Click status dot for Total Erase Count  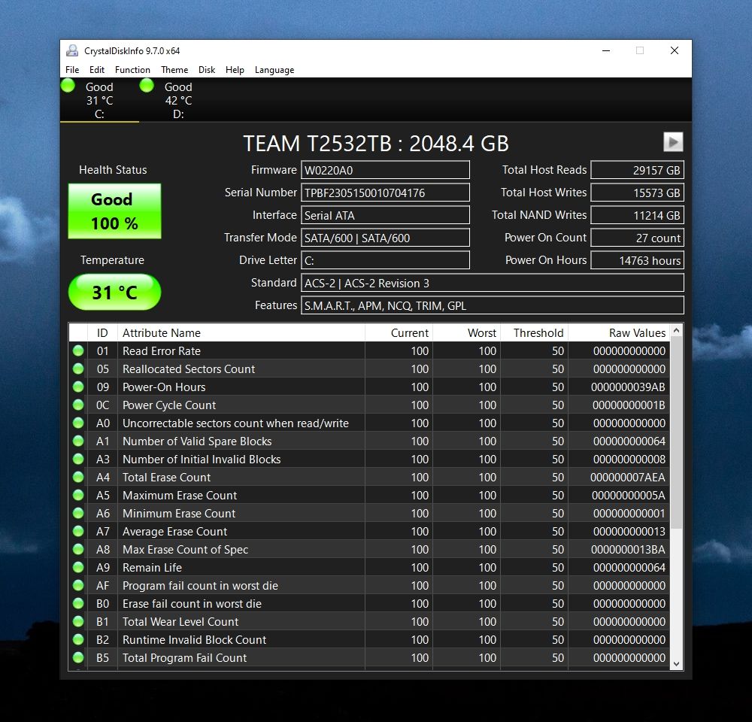tap(78, 478)
